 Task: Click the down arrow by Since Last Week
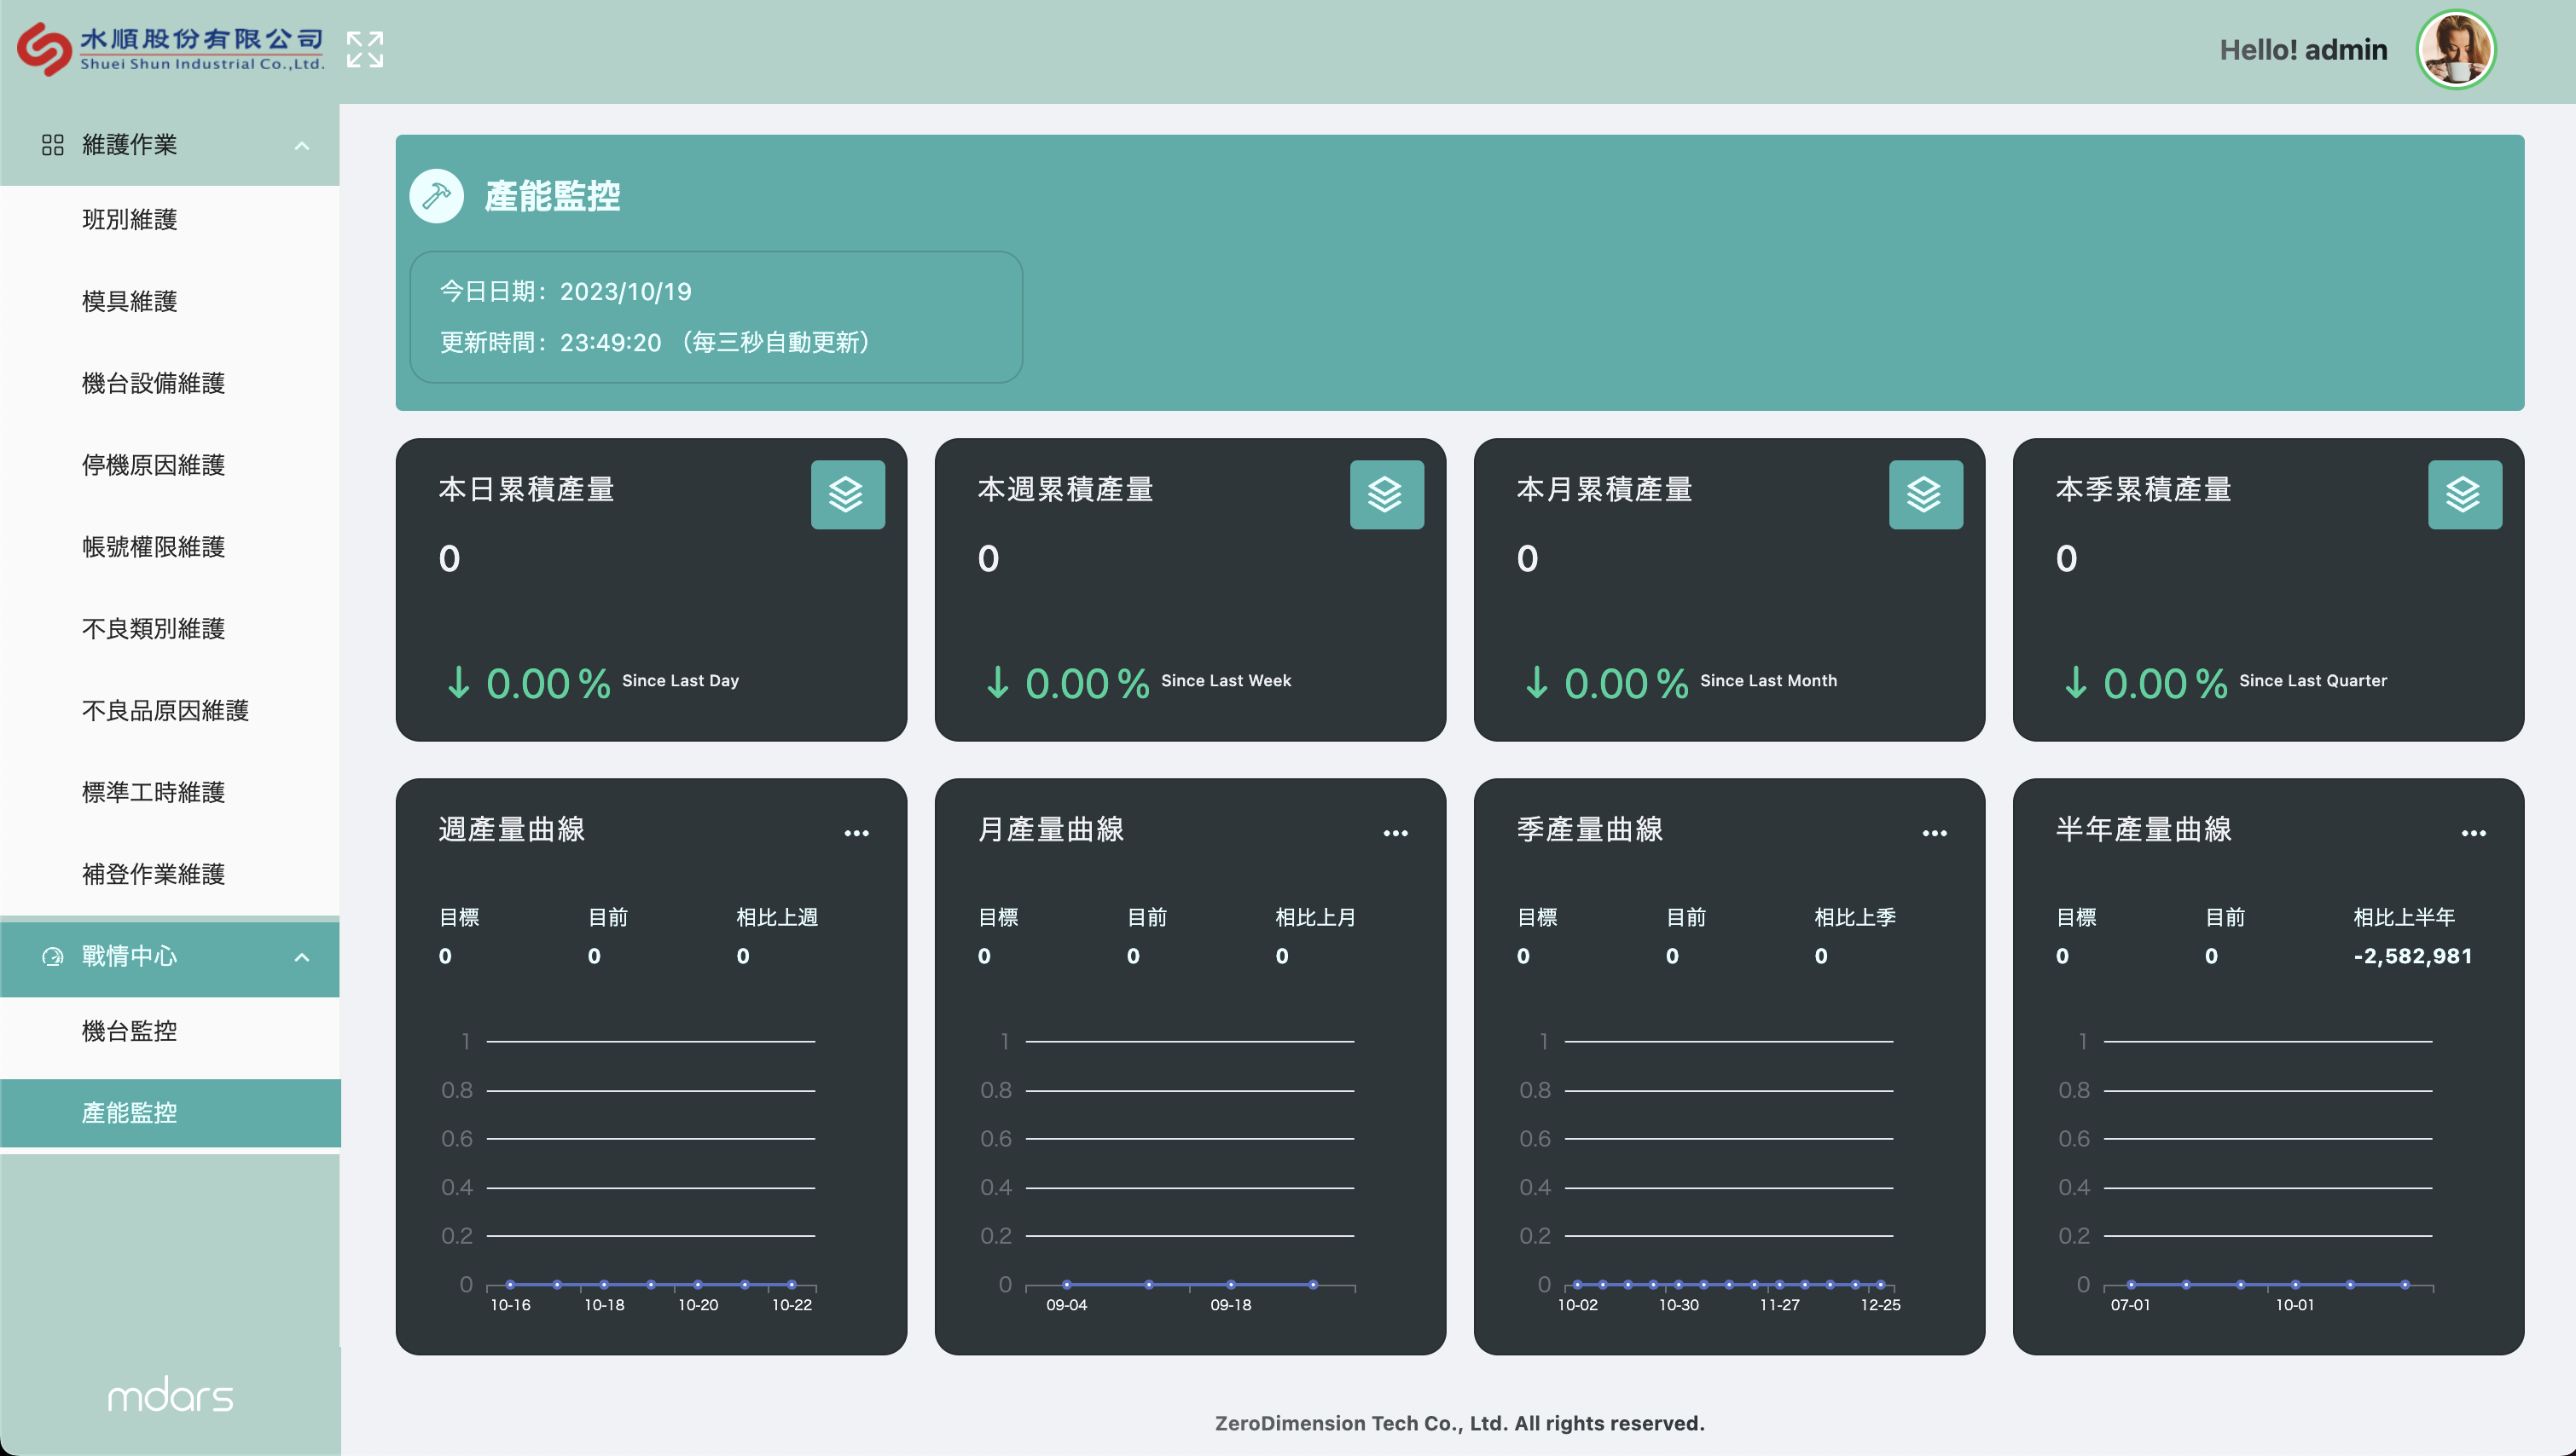pyautogui.click(x=997, y=683)
